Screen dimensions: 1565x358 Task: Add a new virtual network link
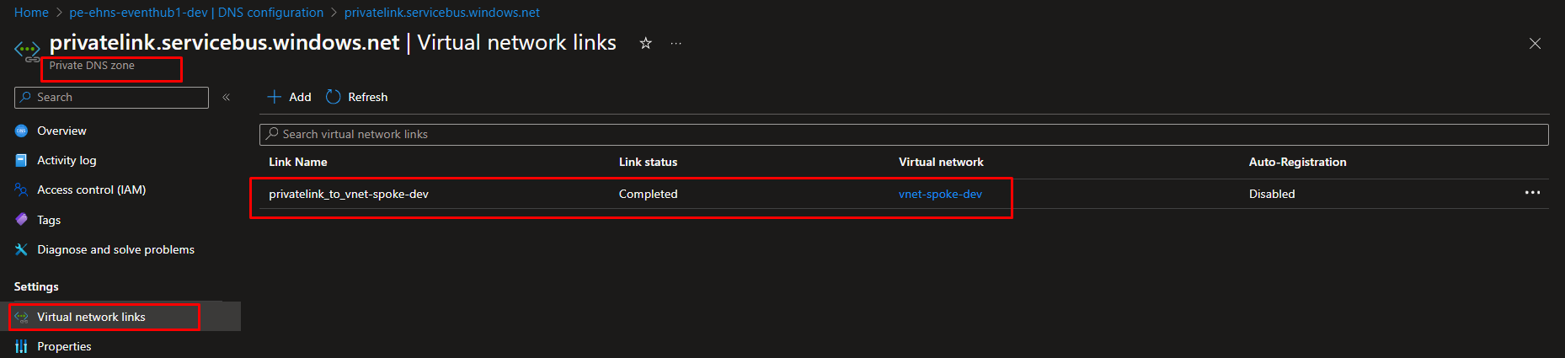tap(289, 97)
